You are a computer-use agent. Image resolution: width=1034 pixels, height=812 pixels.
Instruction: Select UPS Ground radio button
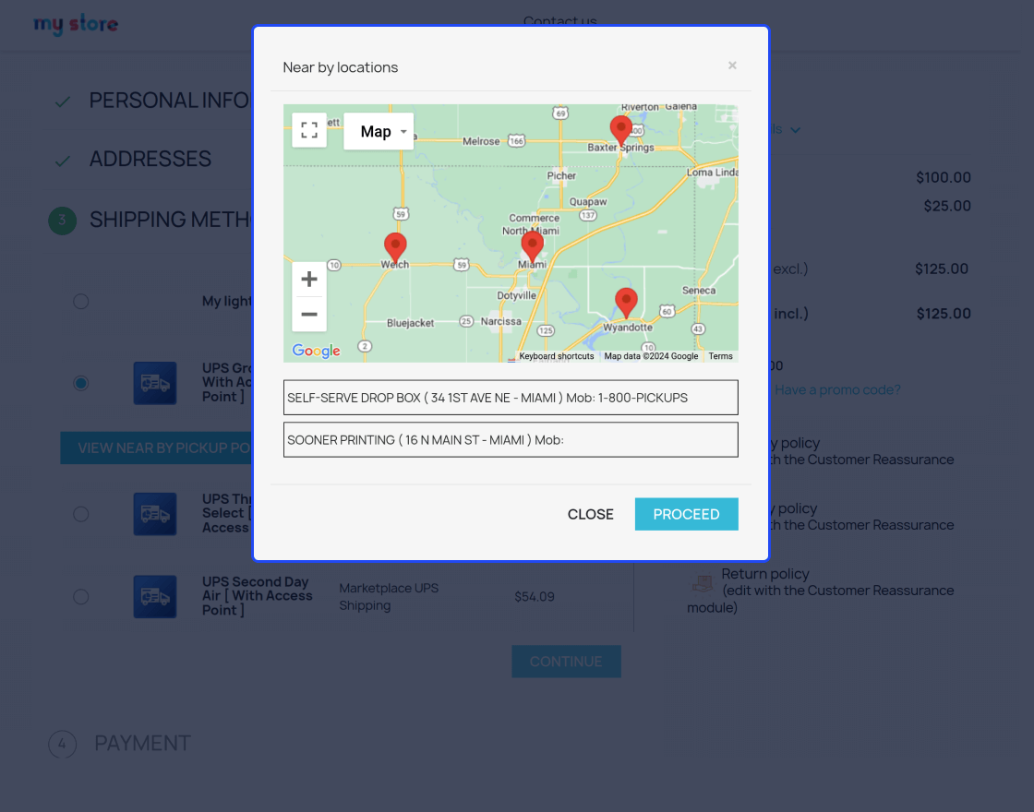[x=81, y=383]
